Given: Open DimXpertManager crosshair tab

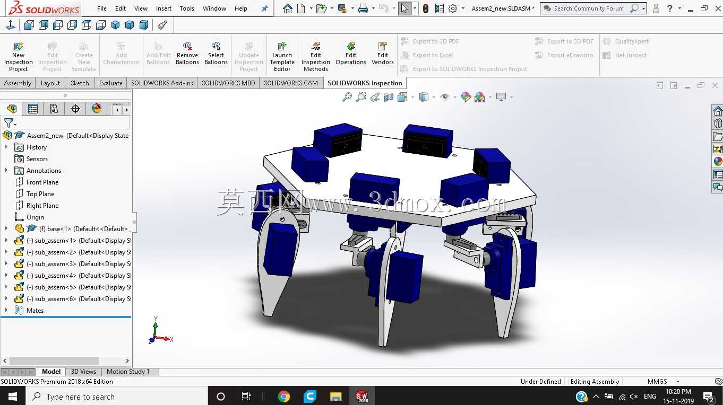Looking at the screenshot, I should (75, 109).
